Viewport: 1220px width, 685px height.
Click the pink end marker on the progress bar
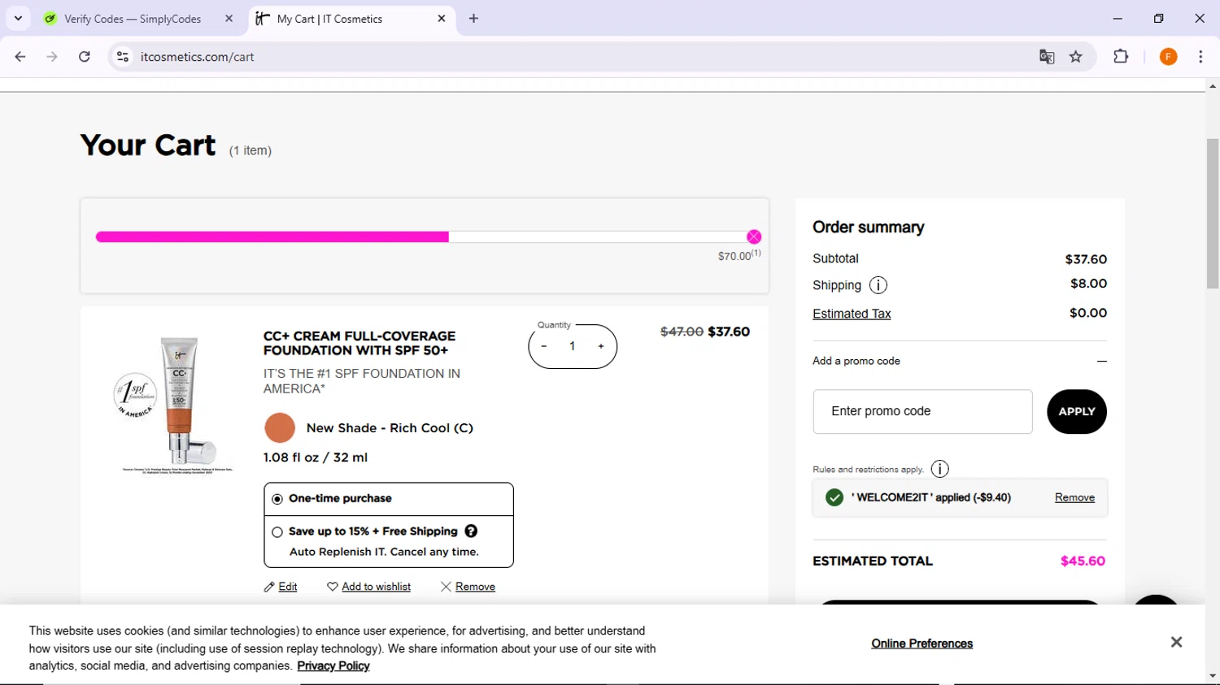point(754,237)
